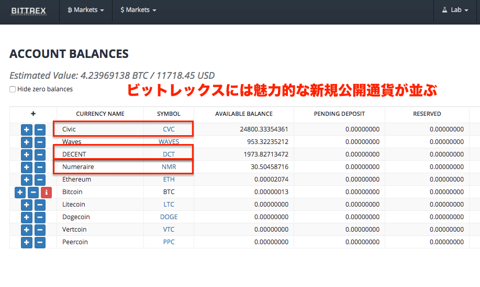480x287 pixels.
Task: Toggle the Hide zero balances checkbox
Action: pyautogui.click(x=13, y=89)
